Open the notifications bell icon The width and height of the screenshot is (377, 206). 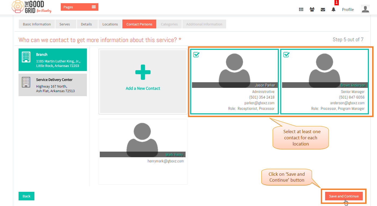(x=333, y=9)
